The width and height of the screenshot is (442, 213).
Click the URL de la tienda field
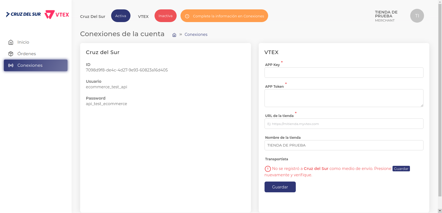pyautogui.click(x=344, y=124)
